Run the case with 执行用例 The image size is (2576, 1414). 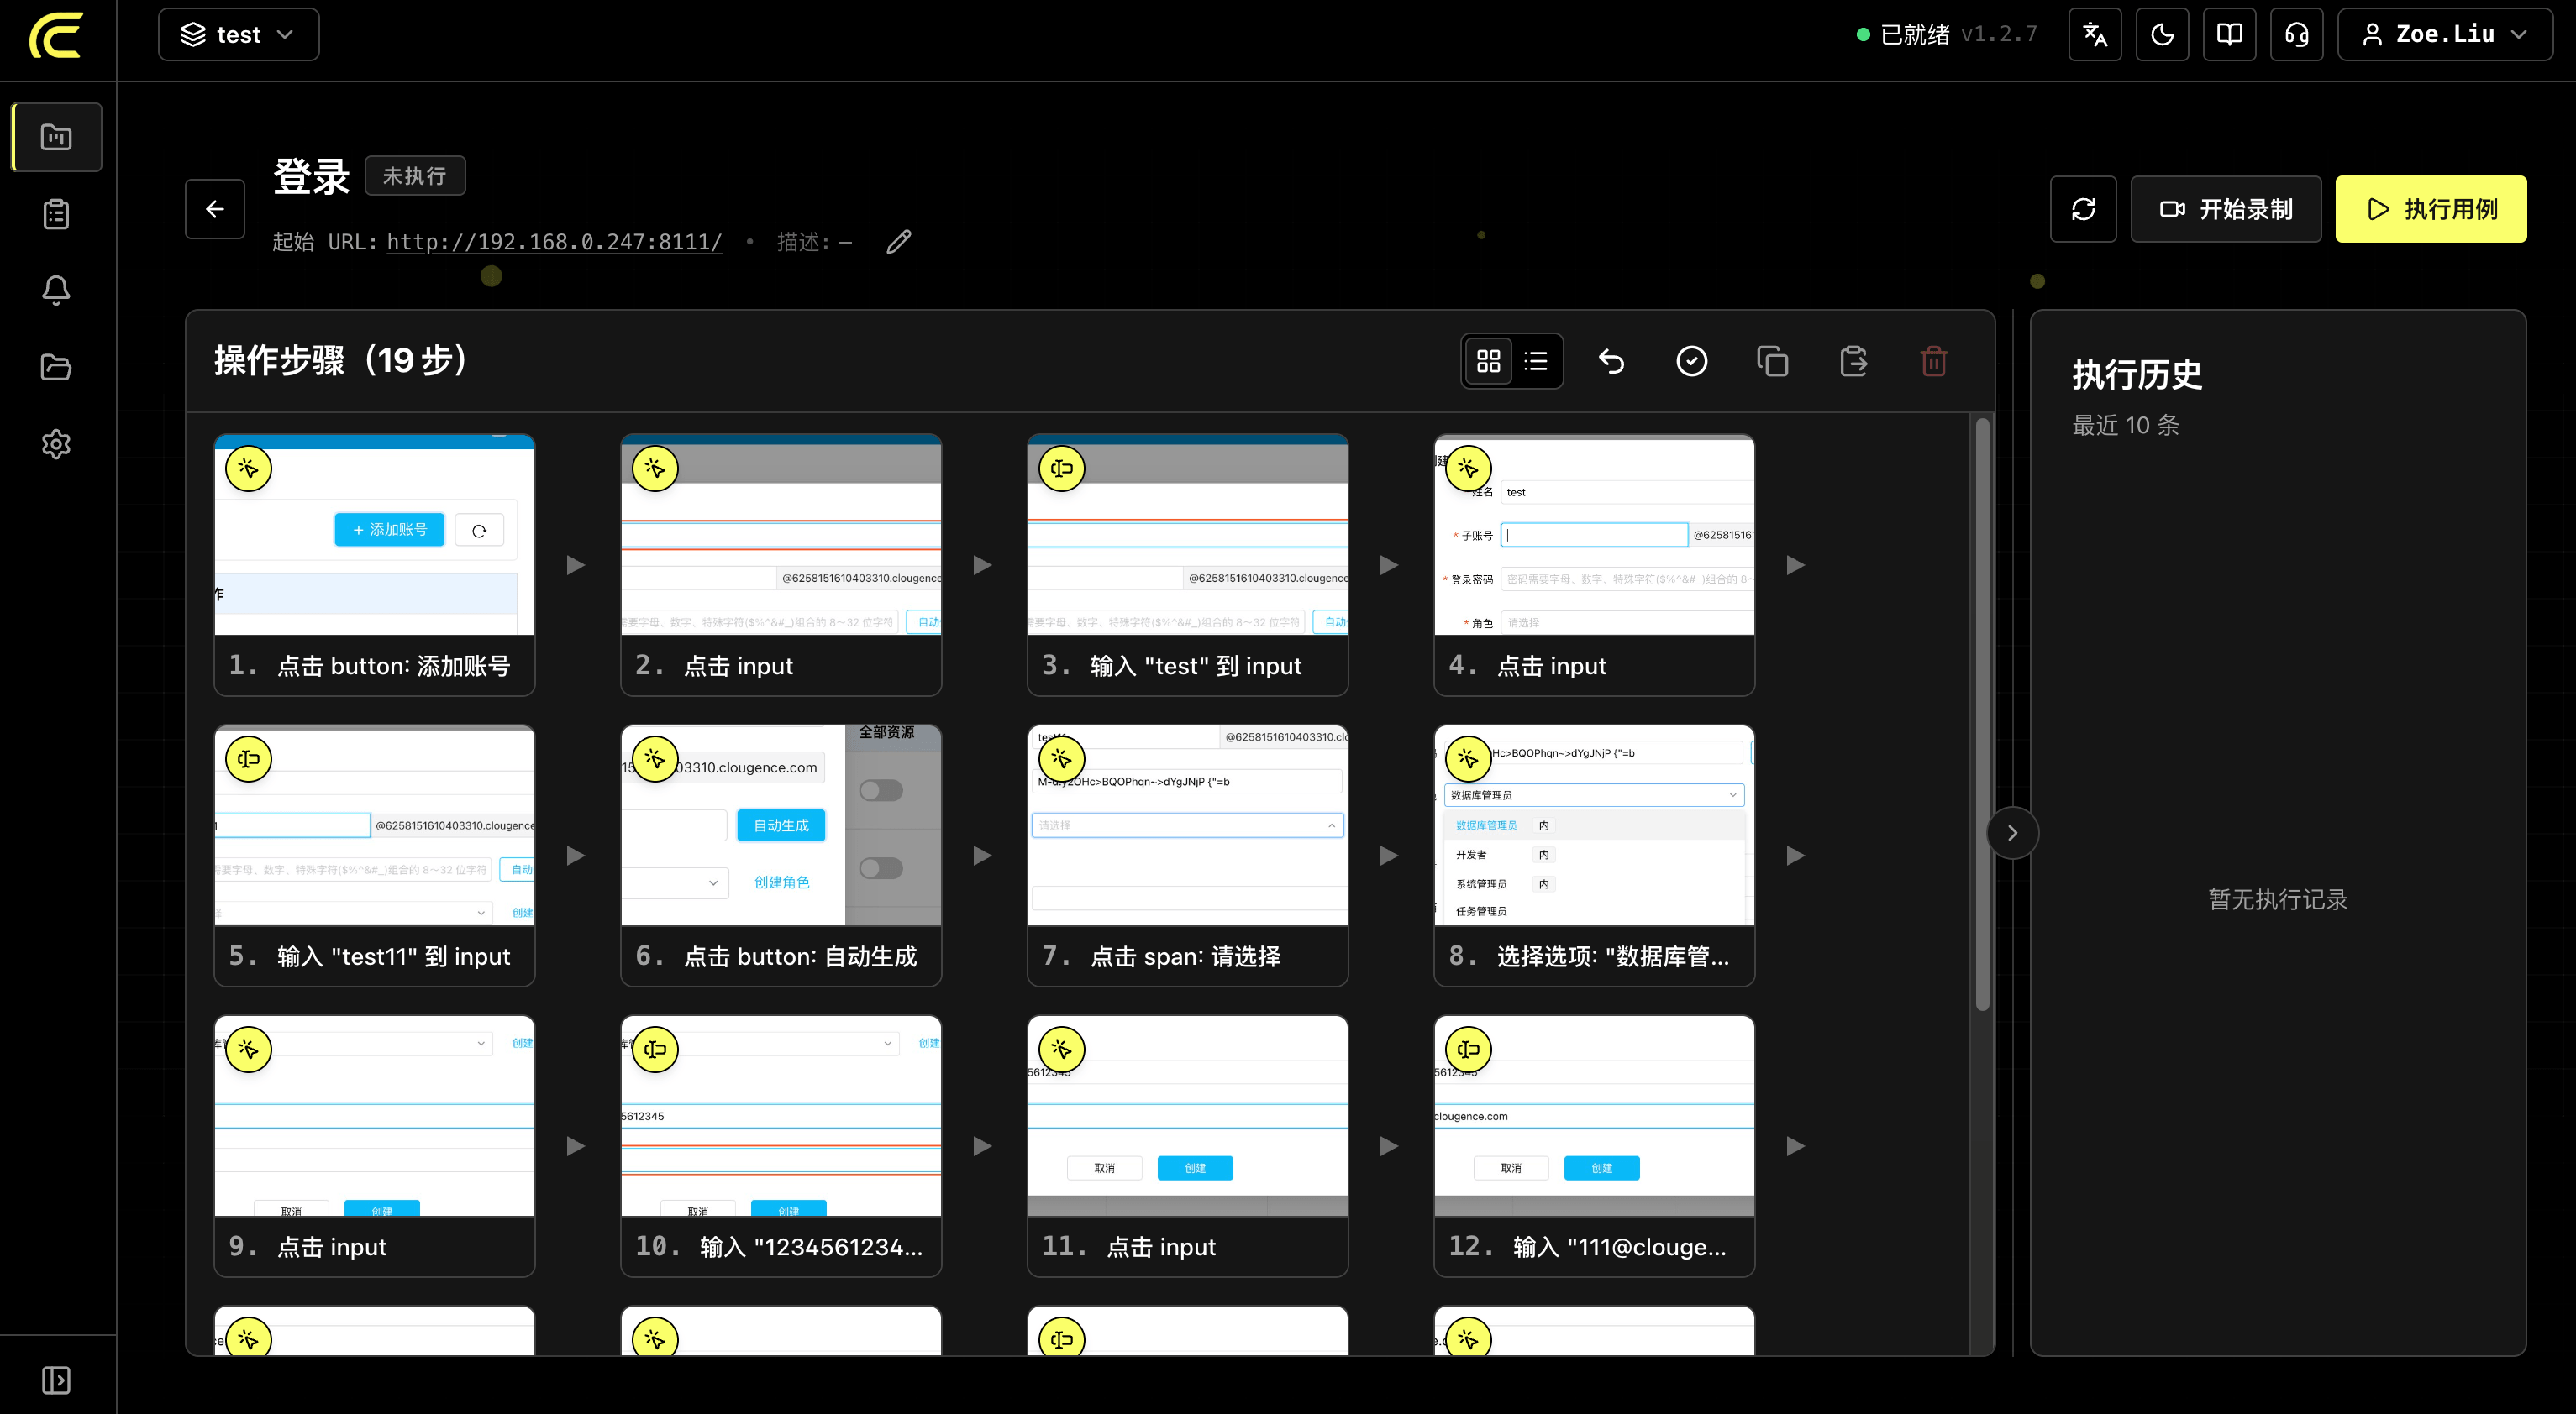2431,209
